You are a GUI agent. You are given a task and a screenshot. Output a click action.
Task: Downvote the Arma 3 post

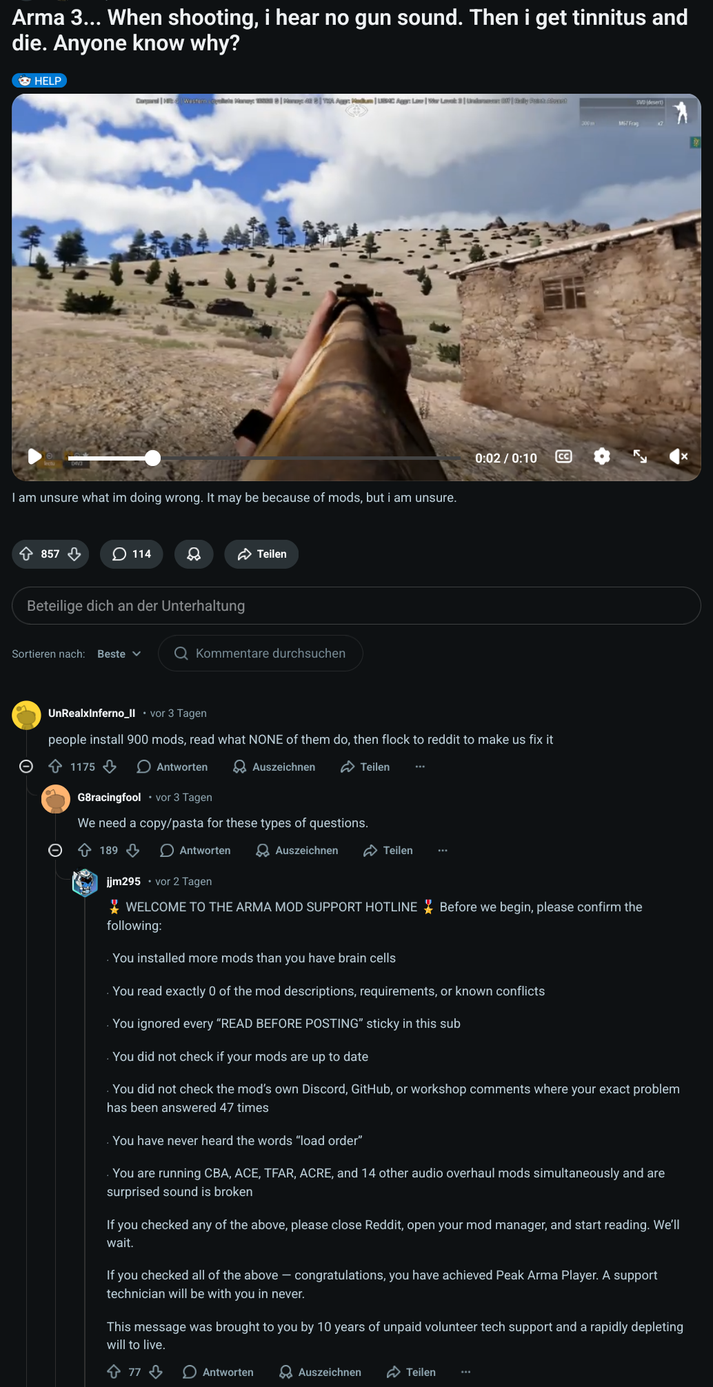pyautogui.click(x=74, y=554)
